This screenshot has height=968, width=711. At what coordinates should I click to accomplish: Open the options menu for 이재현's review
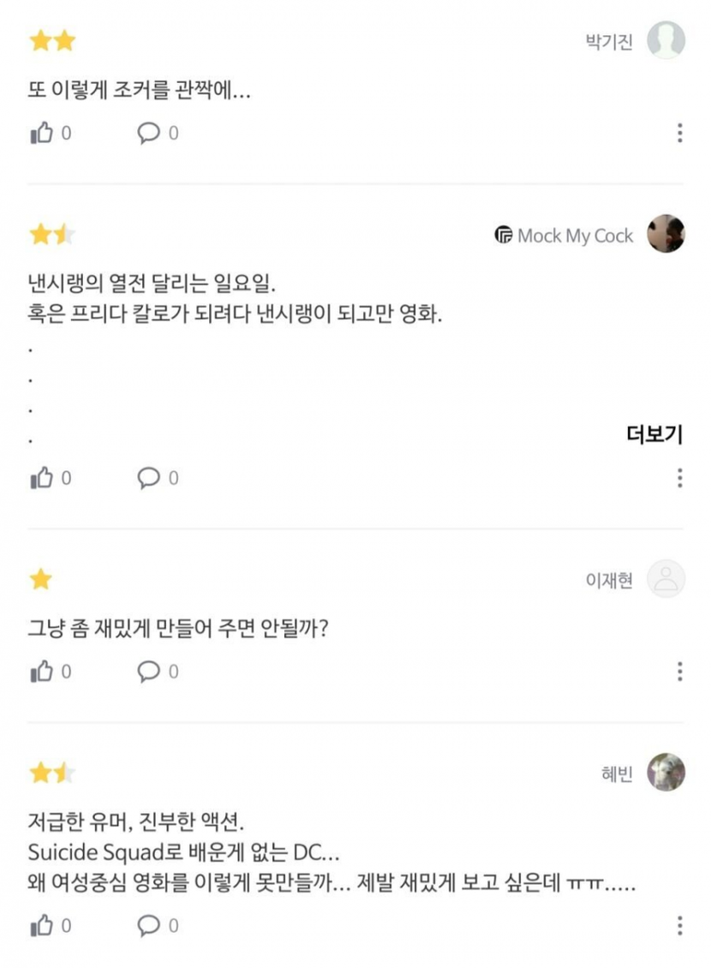point(679,671)
